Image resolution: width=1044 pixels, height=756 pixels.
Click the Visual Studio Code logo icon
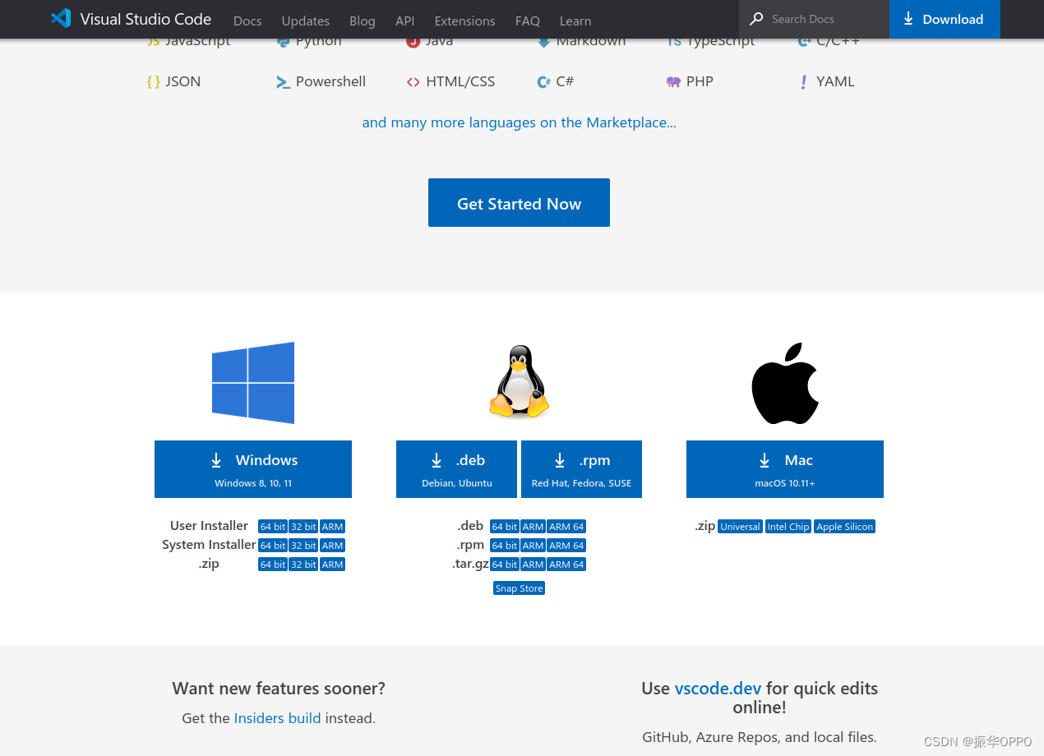[61, 19]
